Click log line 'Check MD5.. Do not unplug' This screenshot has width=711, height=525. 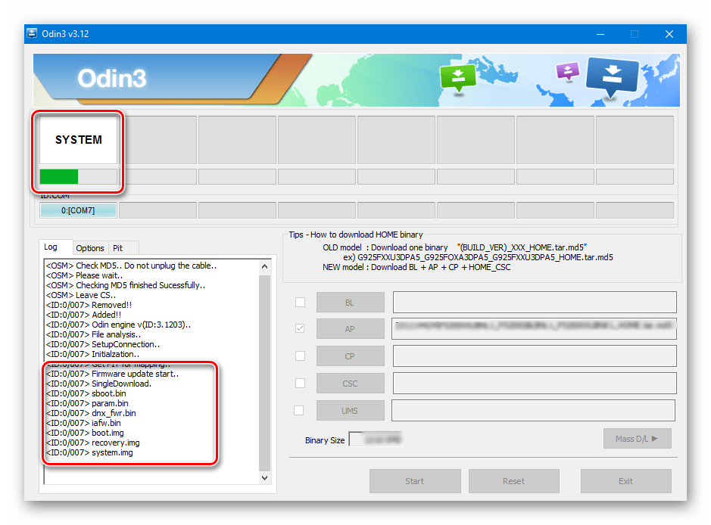tap(131, 266)
